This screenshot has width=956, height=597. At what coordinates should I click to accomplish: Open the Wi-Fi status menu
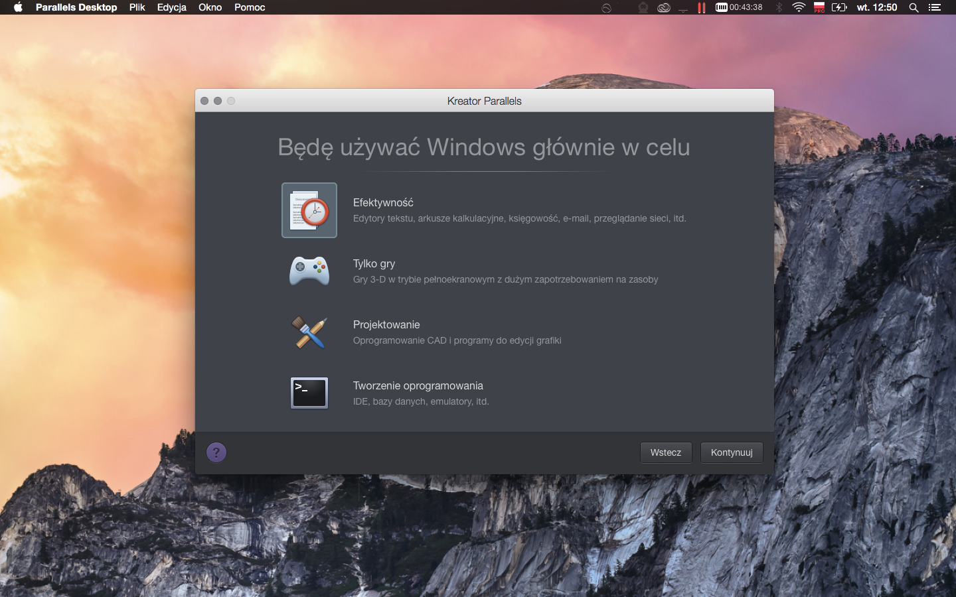799,7
